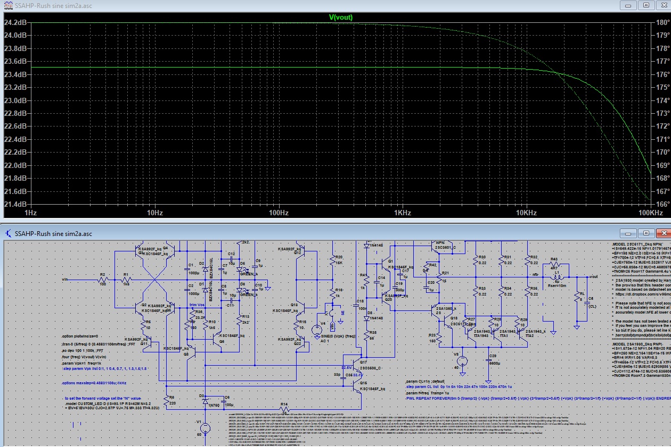Image resolution: width=671 pixels, height=447 pixels.
Task: Select resistor R8 220
Action: 166,401
